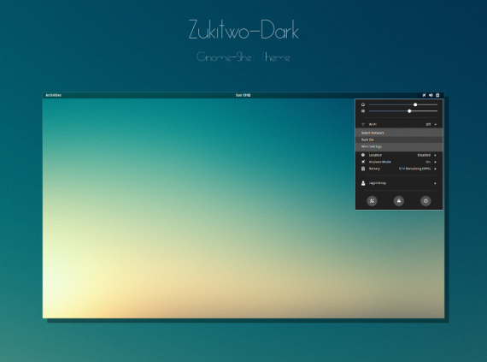
Task: Click the volume icon beside the top slider
Action: 363,104
